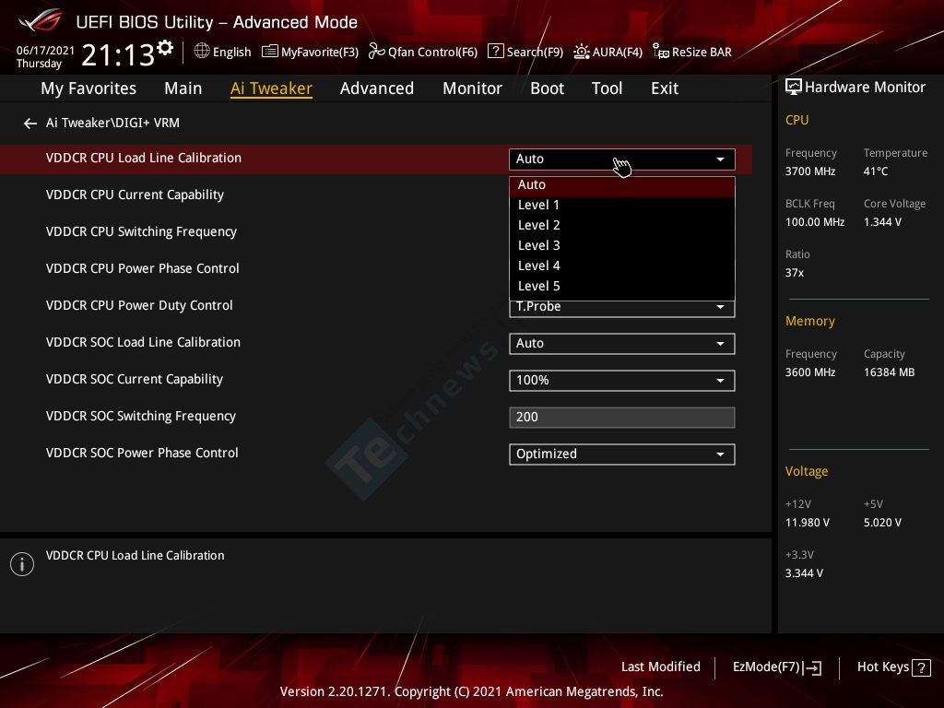The height and width of the screenshot is (708, 944).
Task: Switch to Advanced tab
Action: [x=377, y=88]
